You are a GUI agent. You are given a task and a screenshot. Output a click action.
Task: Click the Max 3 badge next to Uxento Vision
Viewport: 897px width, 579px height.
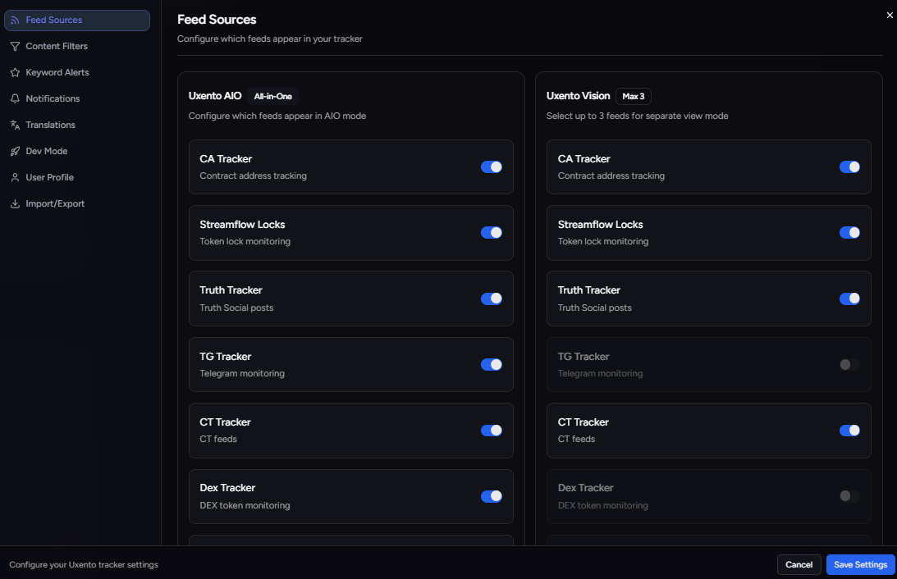tap(633, 96)
